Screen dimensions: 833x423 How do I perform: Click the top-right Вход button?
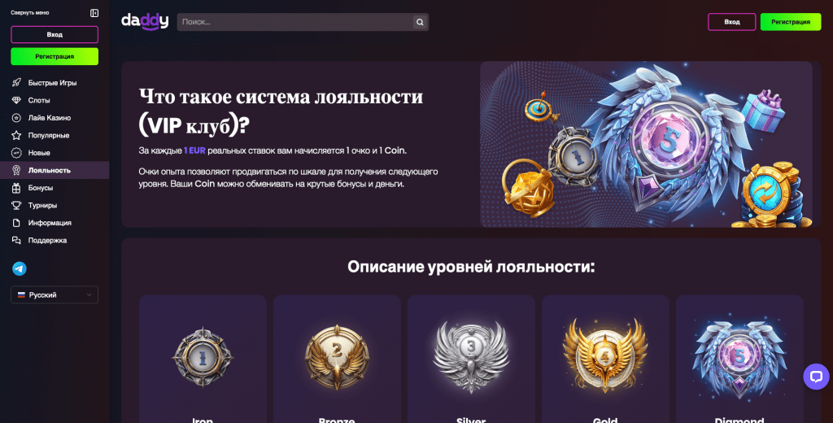coord(731,22)
